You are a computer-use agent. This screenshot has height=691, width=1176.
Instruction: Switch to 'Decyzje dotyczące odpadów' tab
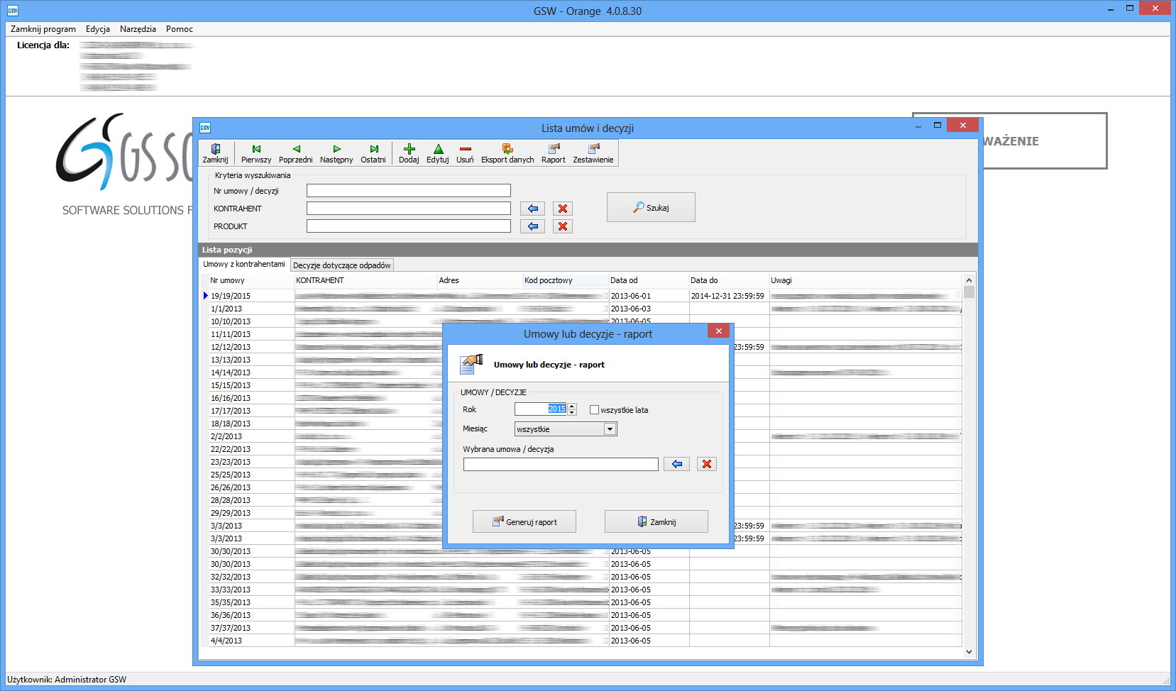pos(341,265)
